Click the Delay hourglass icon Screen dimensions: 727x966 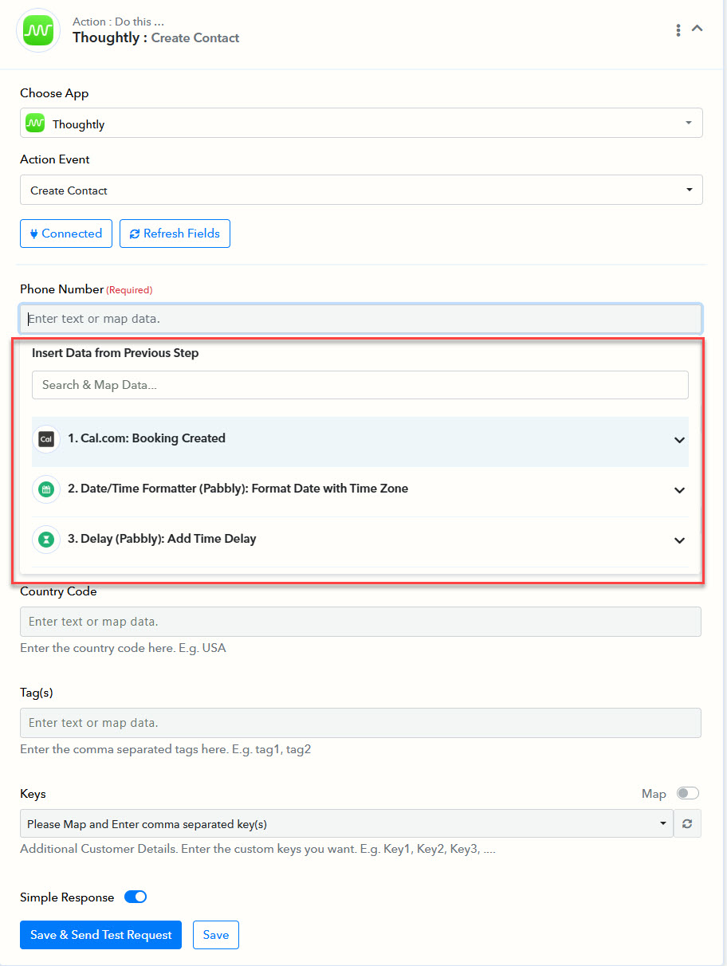[46, 540]
